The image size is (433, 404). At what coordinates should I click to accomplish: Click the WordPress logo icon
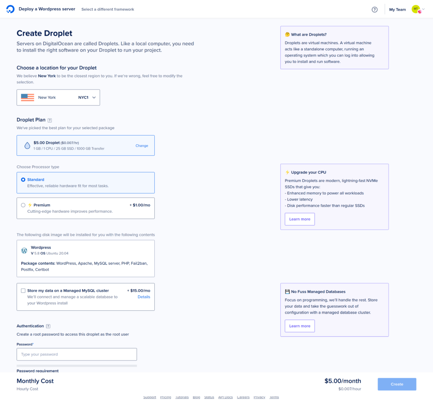tap(24, 250)
